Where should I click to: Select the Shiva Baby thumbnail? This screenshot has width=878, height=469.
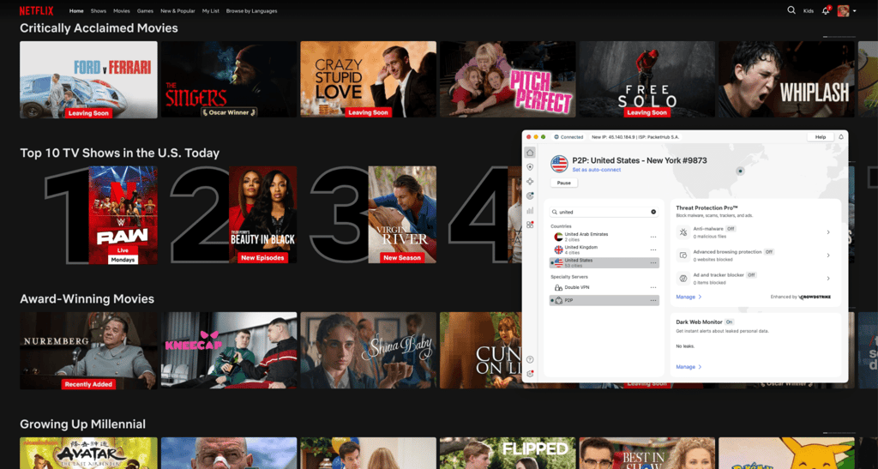pyautogui.click(x=368, y=351)
